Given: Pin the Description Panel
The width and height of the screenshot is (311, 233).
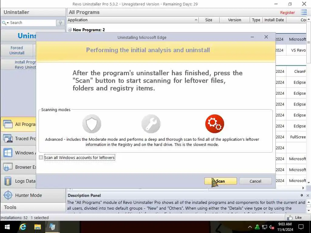Looking at the screenshot, I should pos(302,195).
